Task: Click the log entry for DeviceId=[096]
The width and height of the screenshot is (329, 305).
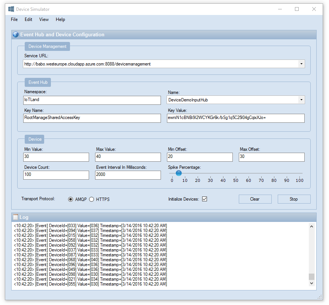Action: pyautogui.click(x=91, y=265)
